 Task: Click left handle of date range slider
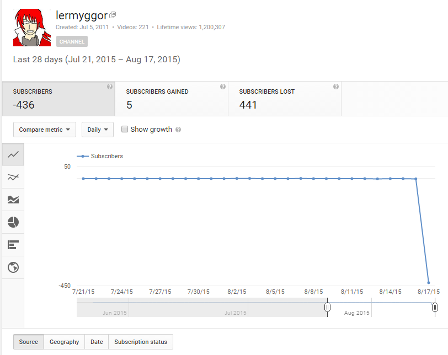(x=327, y=307)
